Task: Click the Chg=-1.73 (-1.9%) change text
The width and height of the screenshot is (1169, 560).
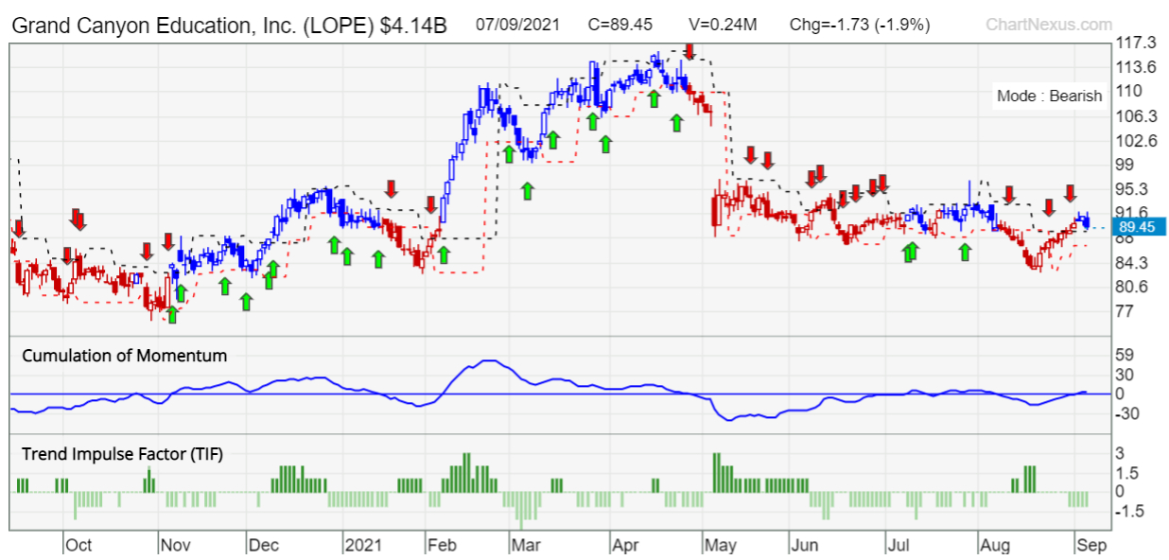Action: tap(860, 25)
